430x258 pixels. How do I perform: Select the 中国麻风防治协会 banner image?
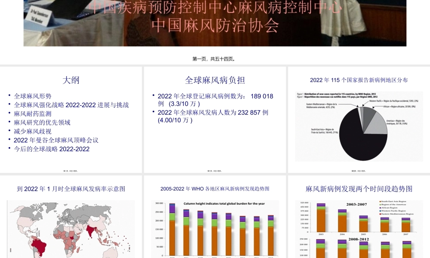[215, 24]
